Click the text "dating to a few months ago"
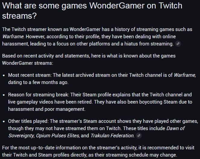Screen dimensions: 200x159 coord(38,82)
